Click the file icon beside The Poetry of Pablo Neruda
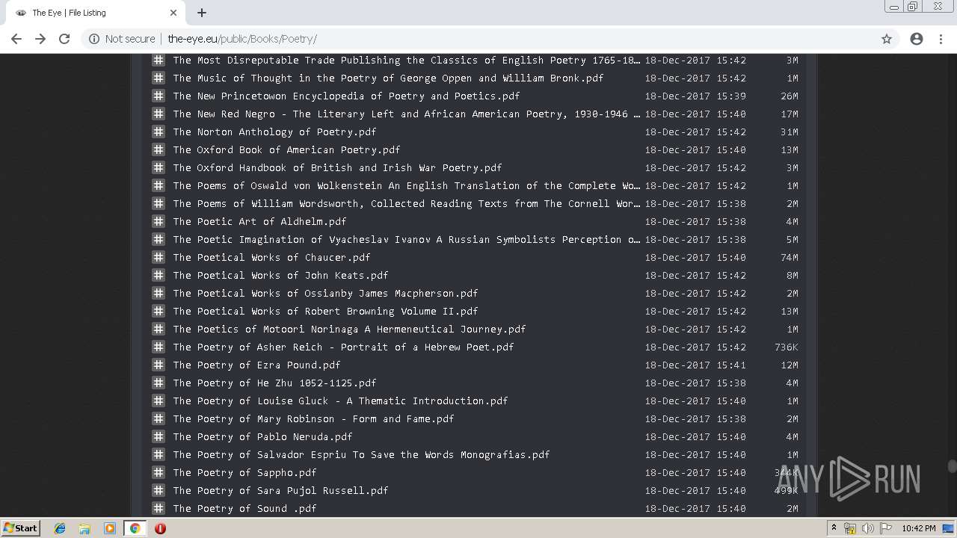This screenshot has height=538, width=957. click(159, 436)
